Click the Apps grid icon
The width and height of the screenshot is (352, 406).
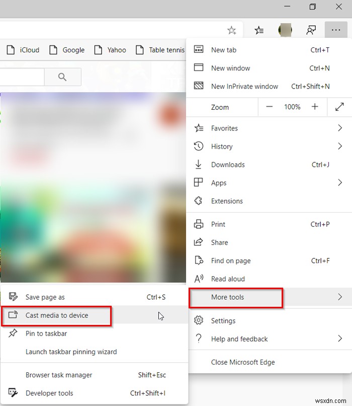point(198,182)
